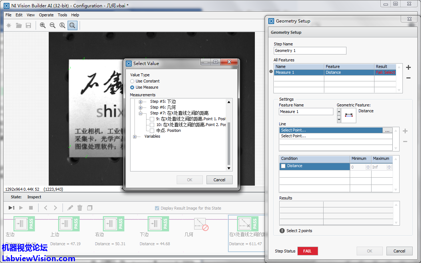Click the Run Once playback icon
421x263 pixels.
pyautogui.click(x=12, y=208)
